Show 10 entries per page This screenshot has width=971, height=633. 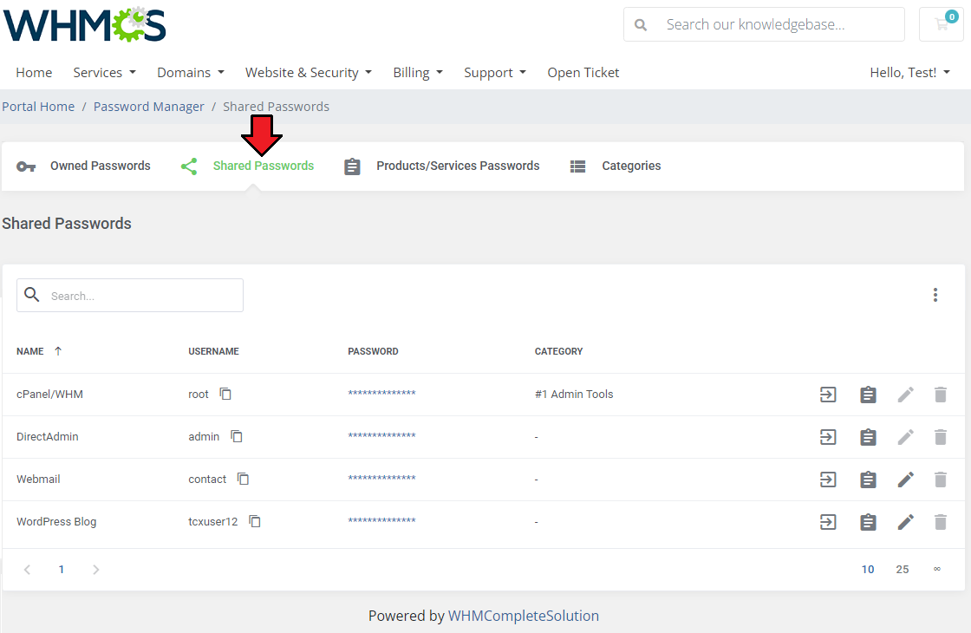(868, 569)
